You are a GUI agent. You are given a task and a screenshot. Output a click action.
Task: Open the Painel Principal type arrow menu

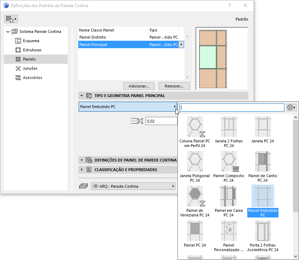point(181,44)
